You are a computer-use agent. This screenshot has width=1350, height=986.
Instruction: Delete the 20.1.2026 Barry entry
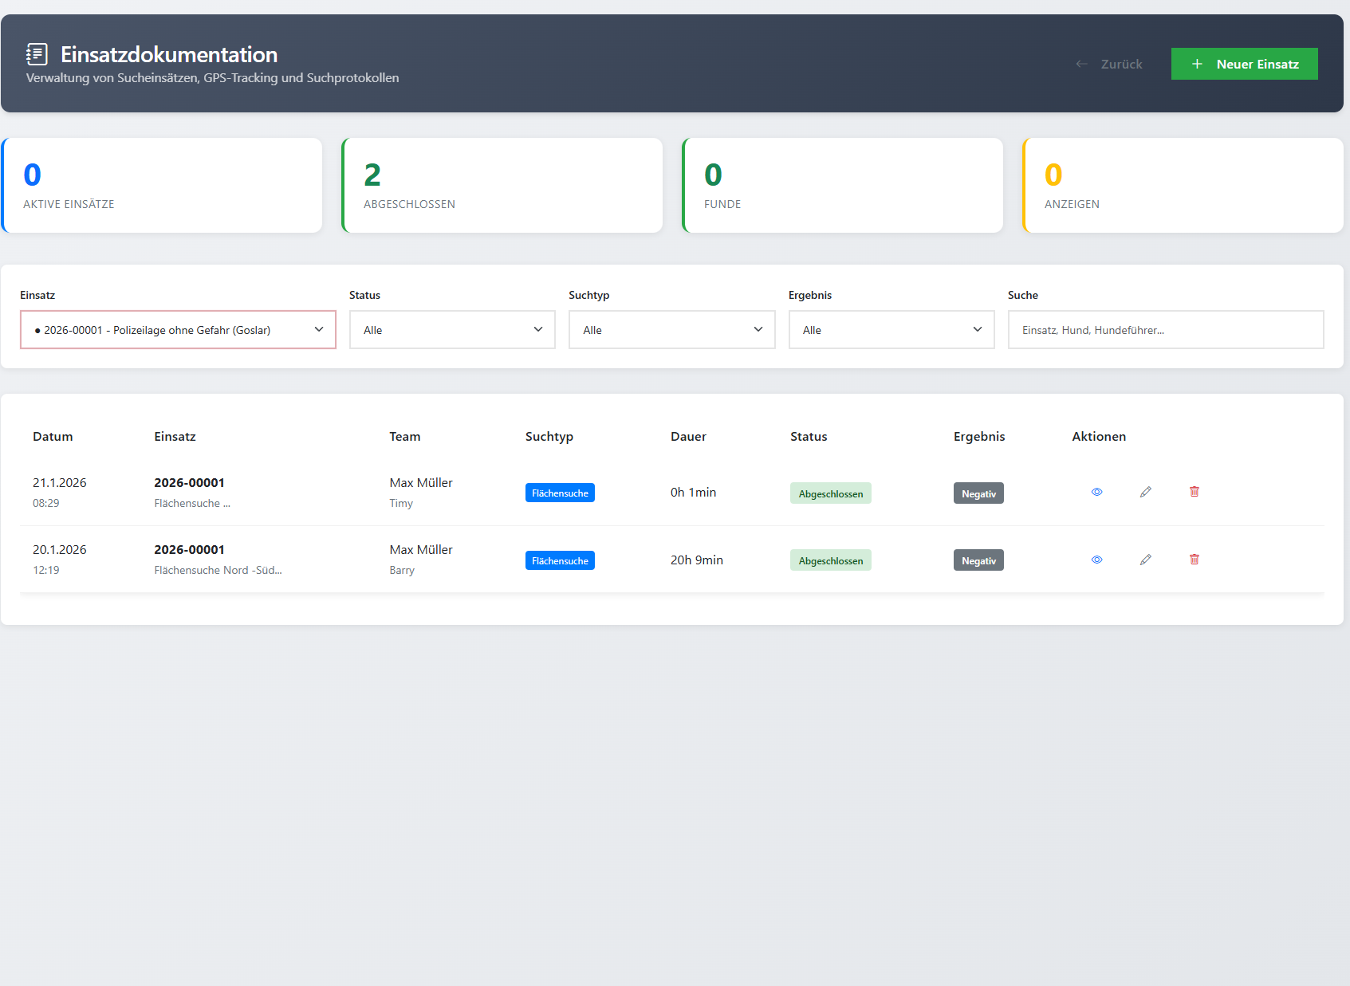click(1194, 560)
